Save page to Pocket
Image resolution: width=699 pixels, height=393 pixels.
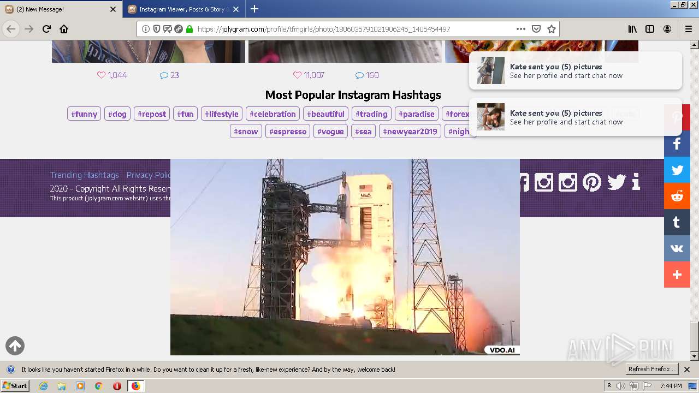tap(536, 29)
